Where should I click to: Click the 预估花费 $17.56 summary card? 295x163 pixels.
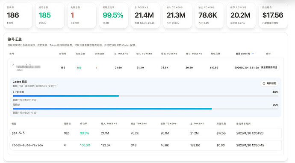point(273,15)
